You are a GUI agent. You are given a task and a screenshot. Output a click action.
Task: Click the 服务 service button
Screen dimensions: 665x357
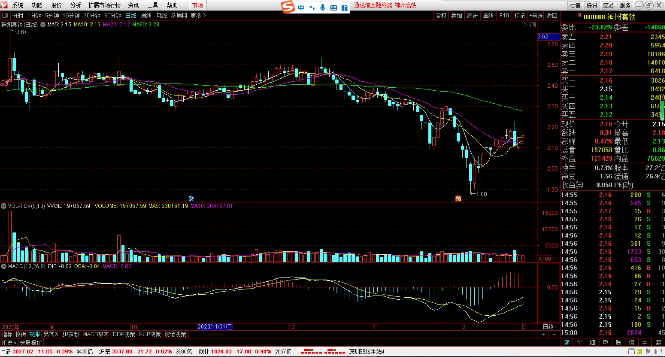tap(625, 5)
